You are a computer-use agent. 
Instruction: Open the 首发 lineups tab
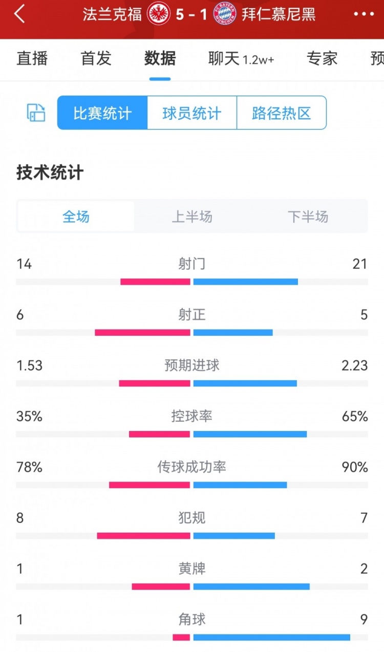tap(95, 59)
